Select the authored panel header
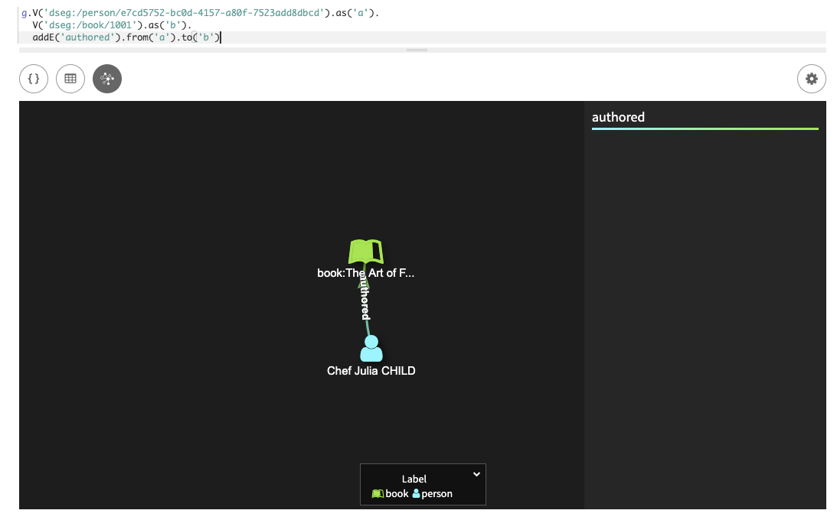This screenshot has height=520, width=837. 619,117
